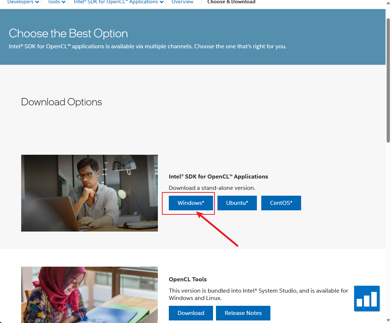Click the vertical scrollbar thumb
The width and height of the screenshot is (391, 323).
(x=388, y=79)
